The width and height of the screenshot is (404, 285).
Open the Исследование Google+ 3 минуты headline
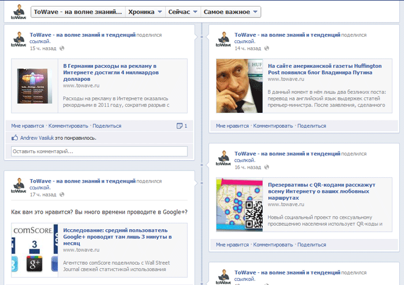117,237
